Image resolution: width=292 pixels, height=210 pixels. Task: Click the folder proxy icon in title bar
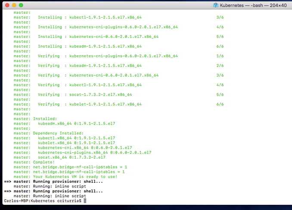pyautogui.click(x=216, y=5)
